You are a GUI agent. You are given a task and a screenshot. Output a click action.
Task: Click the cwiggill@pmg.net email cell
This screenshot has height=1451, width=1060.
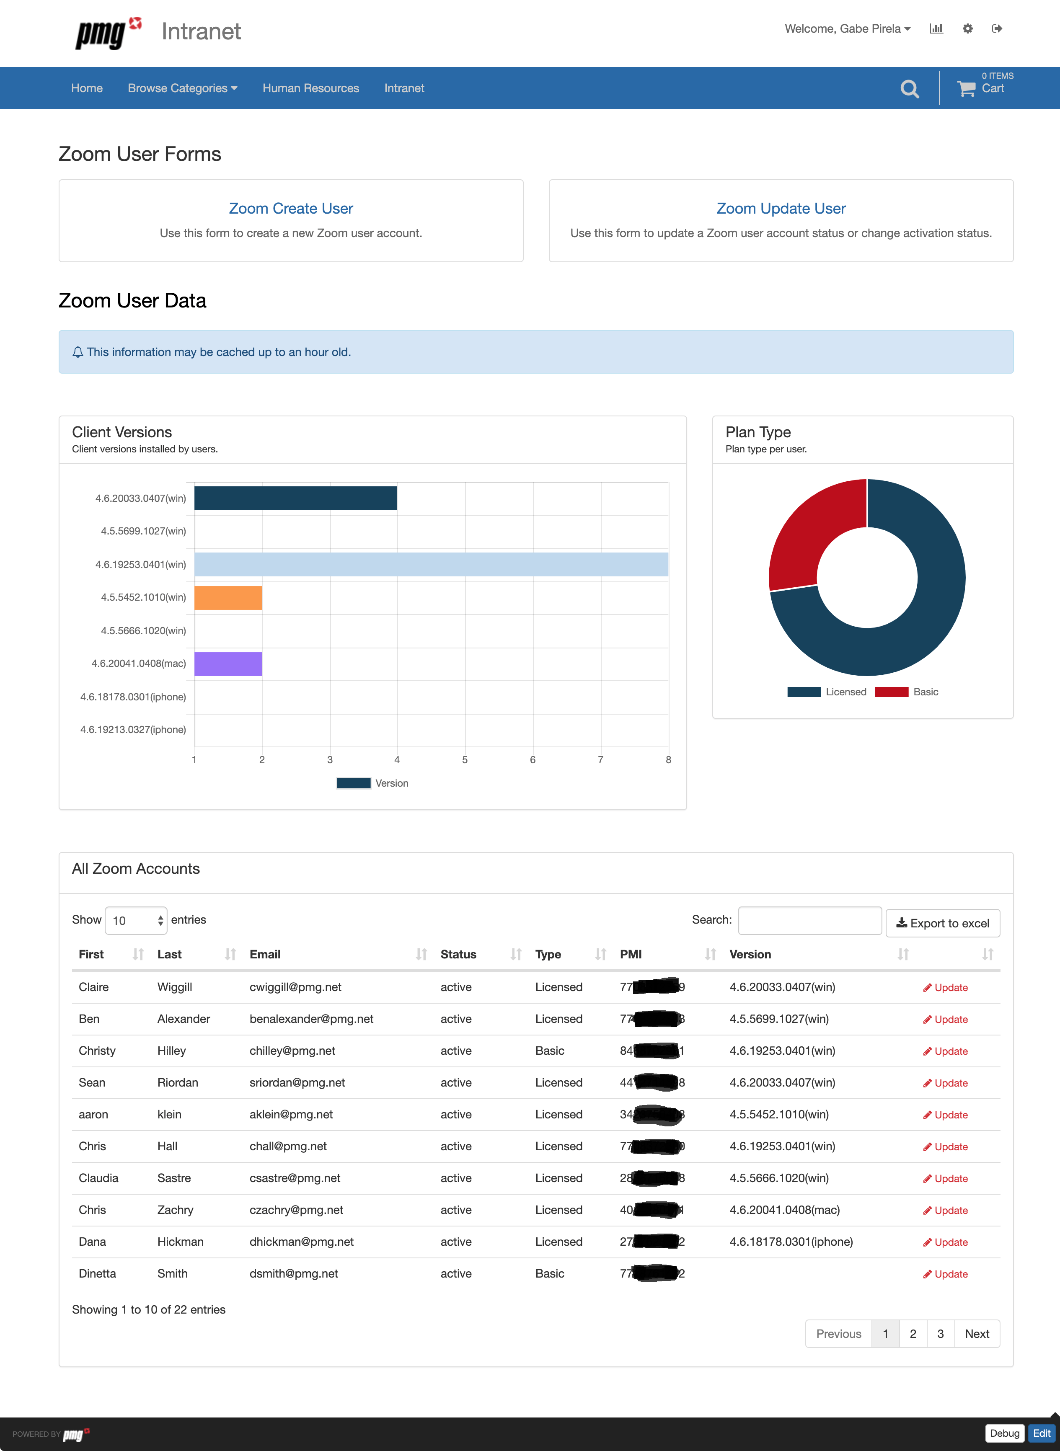point(295,987)
